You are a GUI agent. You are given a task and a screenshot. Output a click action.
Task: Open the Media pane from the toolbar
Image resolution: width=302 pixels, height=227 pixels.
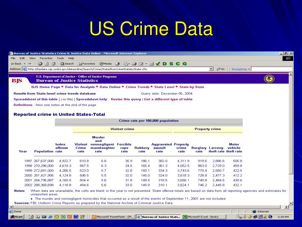click(x=105, y=64)
